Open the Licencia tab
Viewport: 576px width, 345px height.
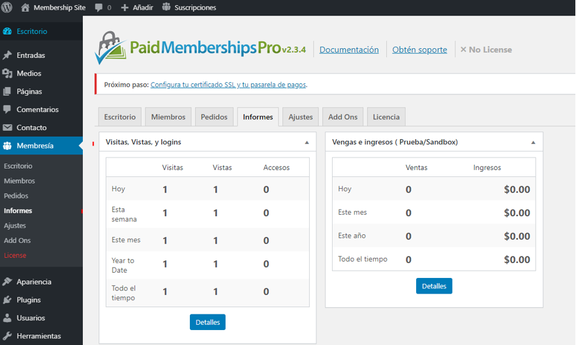coord(386,117)
